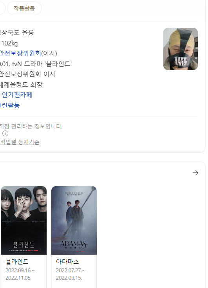Screen dimensions: 208x288
Task: Click the 102kg body info text
Action: (9, 43)
